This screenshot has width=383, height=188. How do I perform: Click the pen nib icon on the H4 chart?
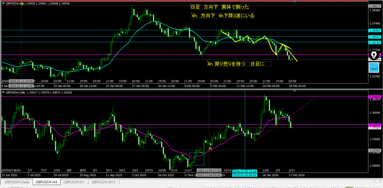[x=373, y=55]
